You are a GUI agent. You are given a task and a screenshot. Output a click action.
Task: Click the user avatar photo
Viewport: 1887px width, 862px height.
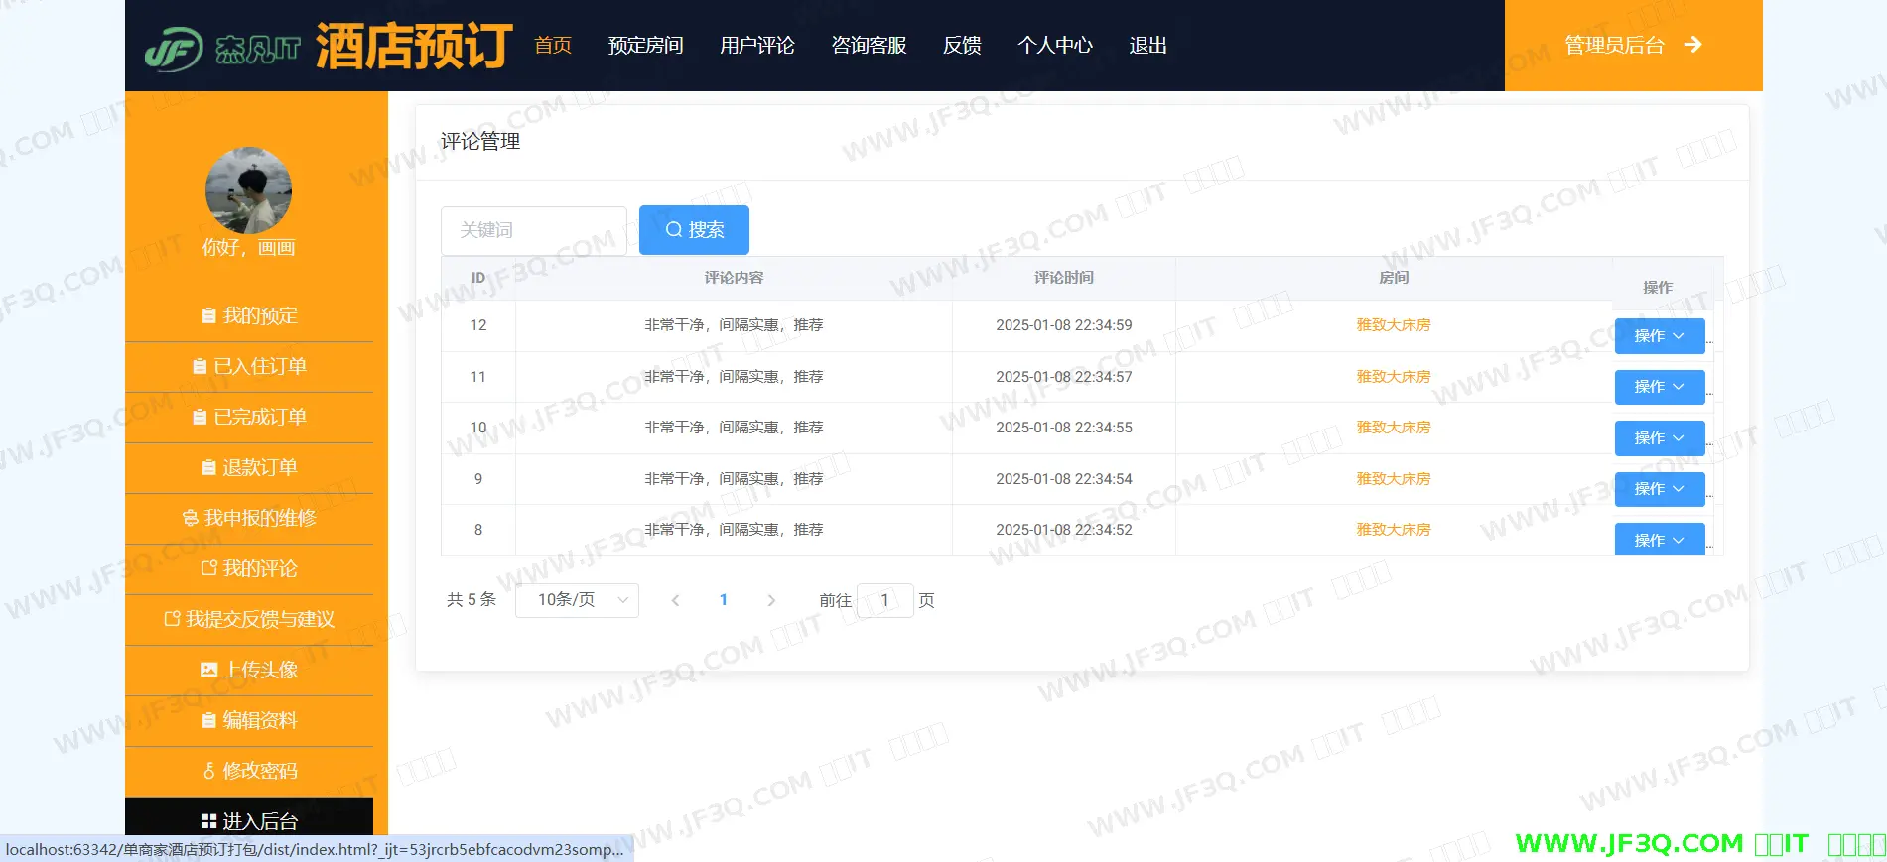[x=248, y=190]
